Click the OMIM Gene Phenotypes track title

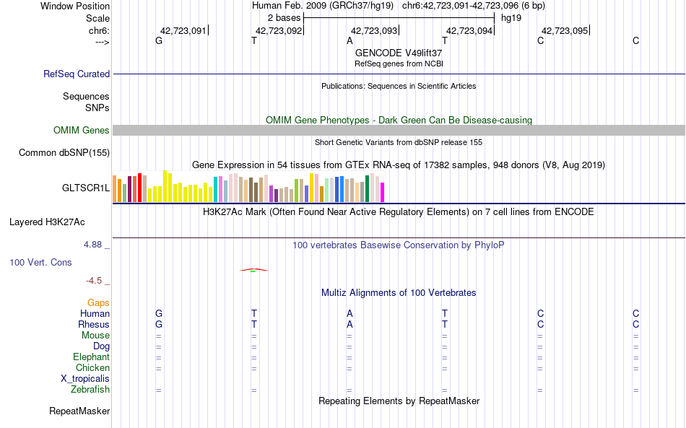399,121
